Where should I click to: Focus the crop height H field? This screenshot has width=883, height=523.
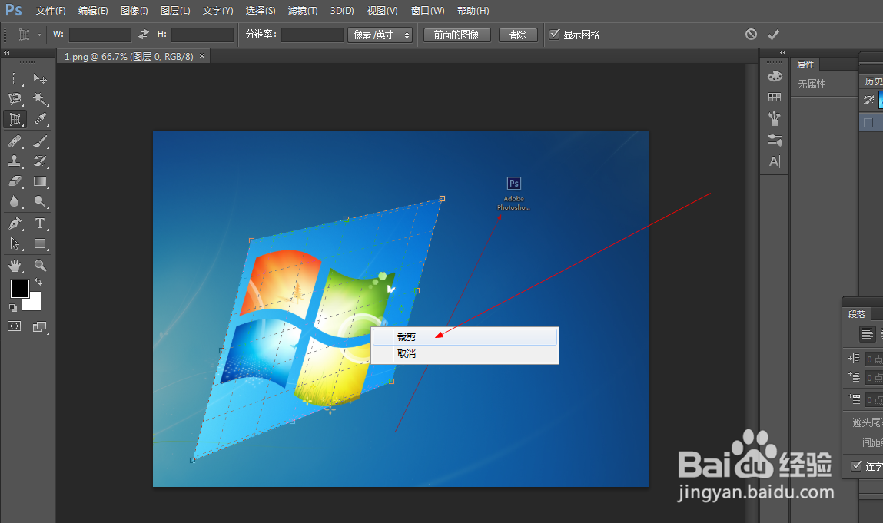(202, 35)
